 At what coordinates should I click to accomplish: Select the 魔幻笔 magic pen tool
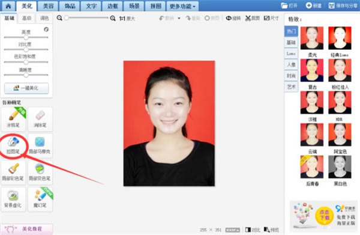click(x=40, y=199)
